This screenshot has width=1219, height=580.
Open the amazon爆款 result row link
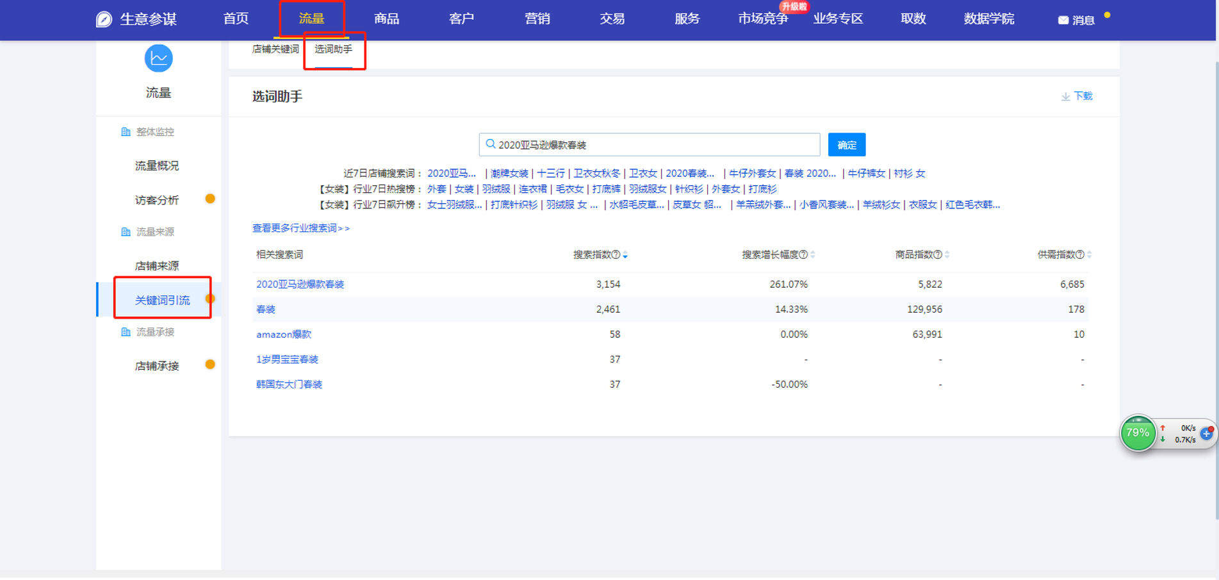click(x=284, y=335)
